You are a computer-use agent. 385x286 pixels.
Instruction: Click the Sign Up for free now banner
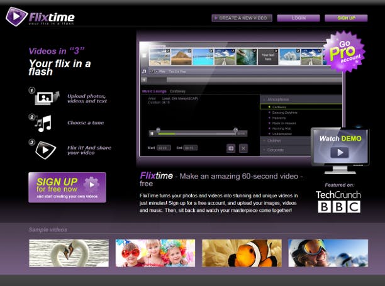pos(67,188)
